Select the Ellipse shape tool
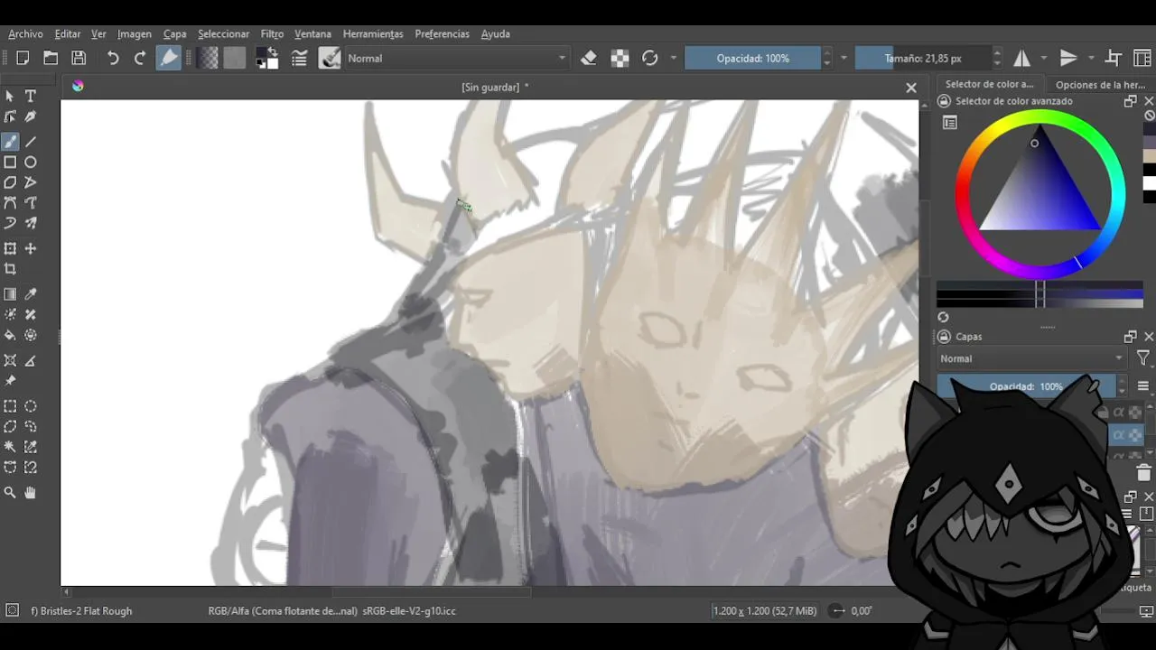This screenshot has height=650, width=1156. [x=31, y=162]
